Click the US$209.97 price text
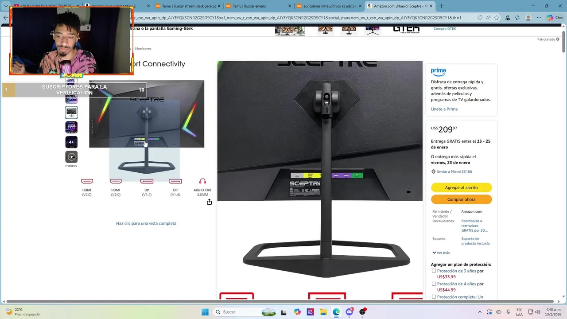This screenshot has height=319, width=567. pyautogui.click(x=444, y=129)
